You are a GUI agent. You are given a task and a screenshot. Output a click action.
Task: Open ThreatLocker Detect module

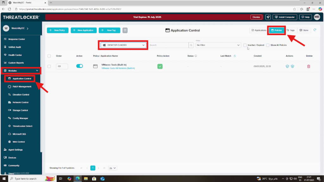[x=22, y=126]
